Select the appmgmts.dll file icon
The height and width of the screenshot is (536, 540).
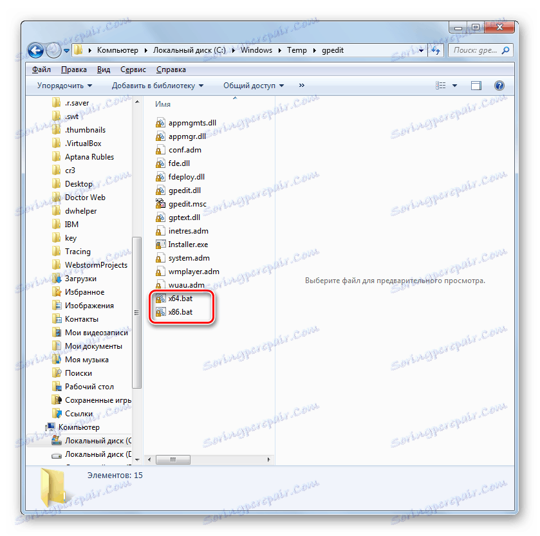point(160,123)
